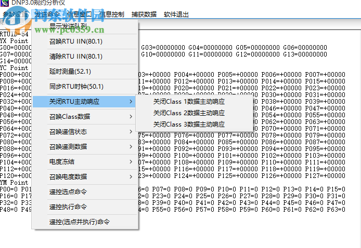Expand 召唤遥测数据 submenu

[85, 146]
